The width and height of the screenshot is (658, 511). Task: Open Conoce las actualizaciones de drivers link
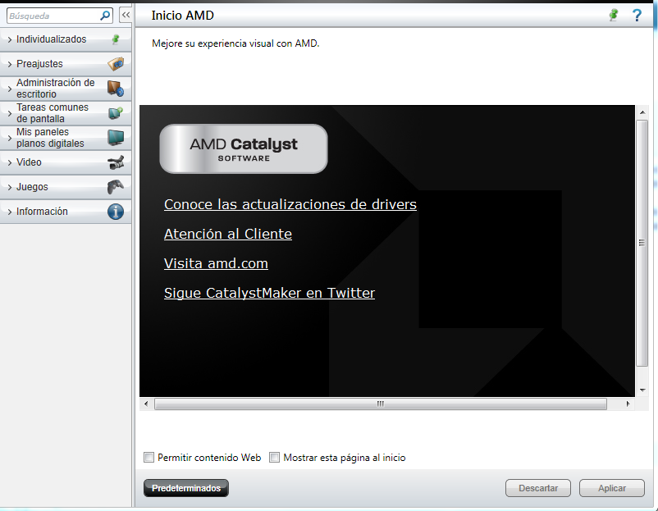coord(290,204)
